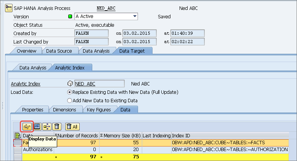Click the single trash can delete icon
The height and width of the screenshot is (161, 297).
[x=57, y=127]
